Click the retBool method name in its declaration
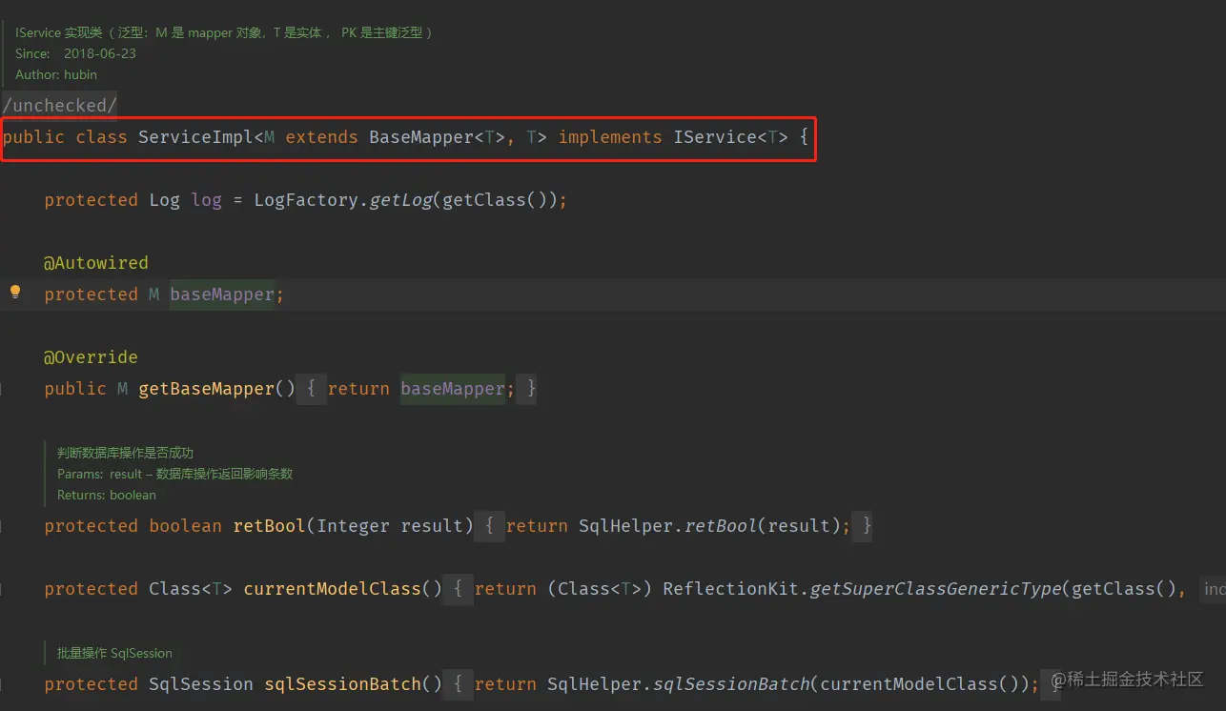This screenshot has width=1226, height=711. pyautogui.click(x=269, y=526)
